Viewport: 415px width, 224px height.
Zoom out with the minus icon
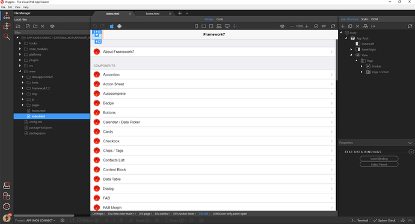292,26
